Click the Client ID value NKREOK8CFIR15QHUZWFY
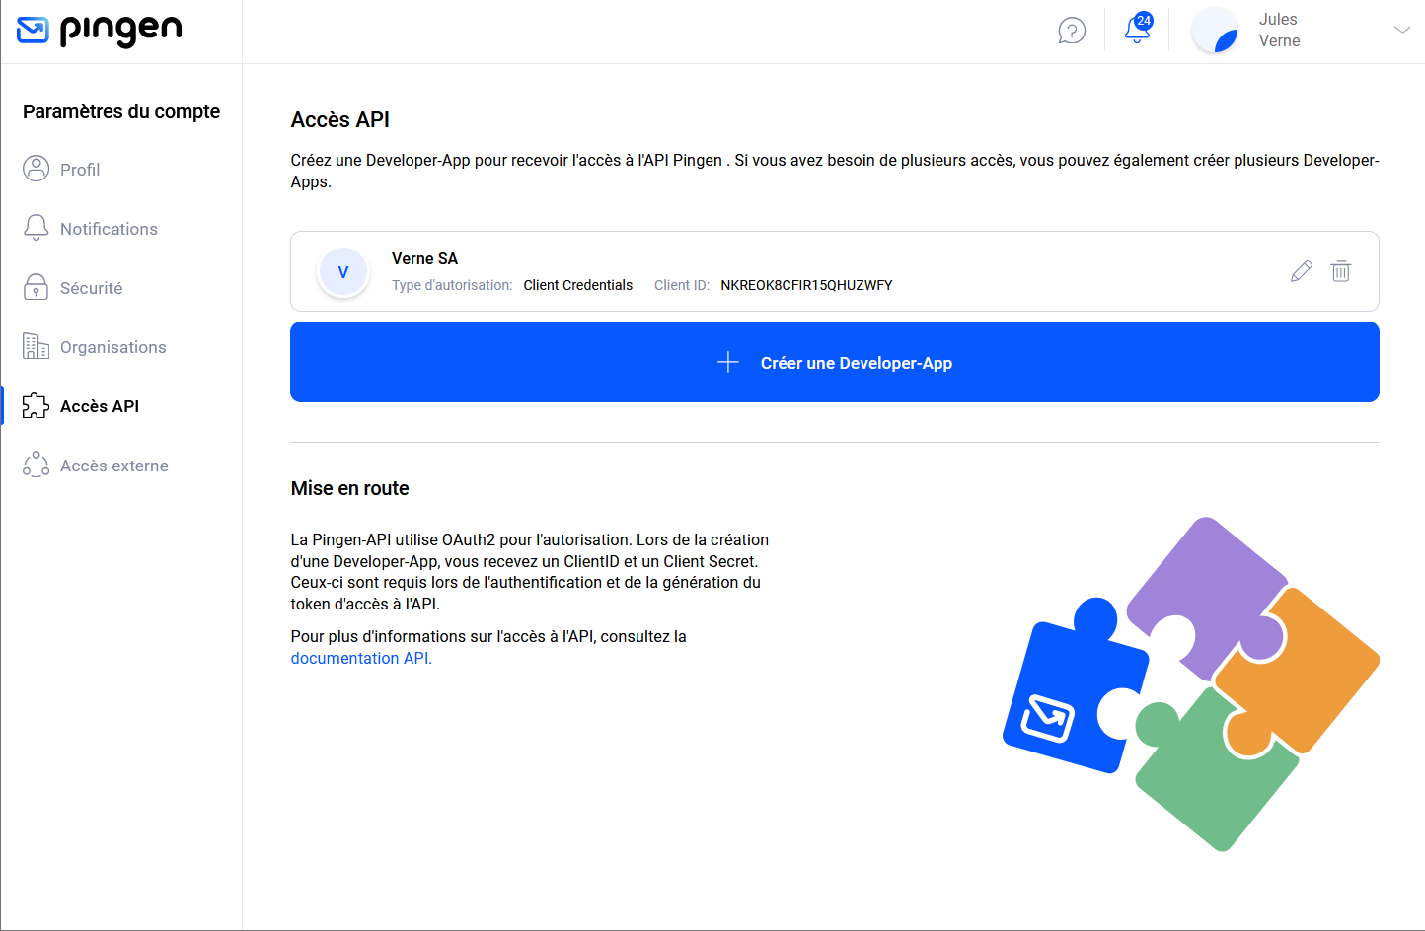This screenshot has height=931, width=1425. click(x=806, y=285)
